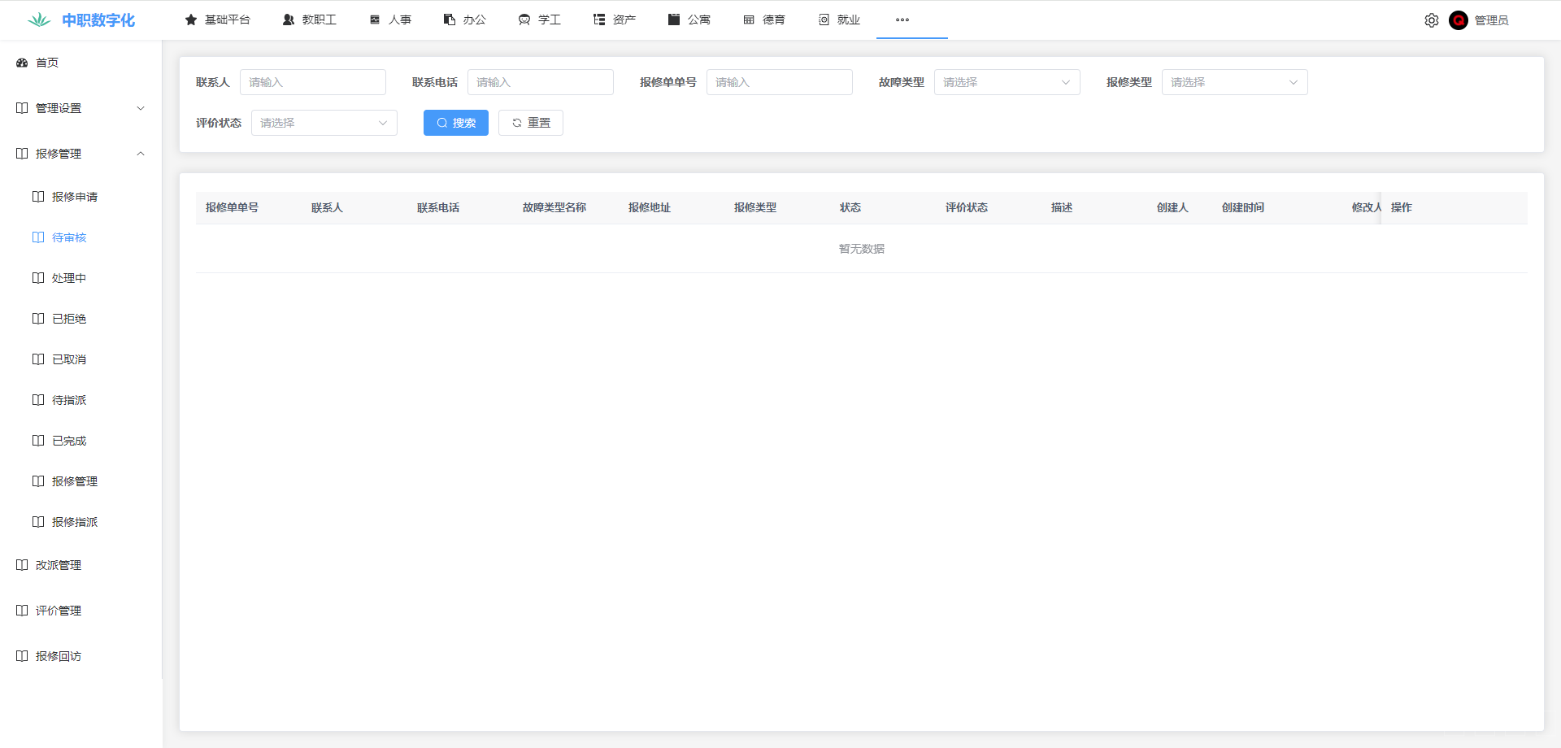Screen dimensions: 1561x748
Task: Click the settings gear icon
Action: (1431, 20)
